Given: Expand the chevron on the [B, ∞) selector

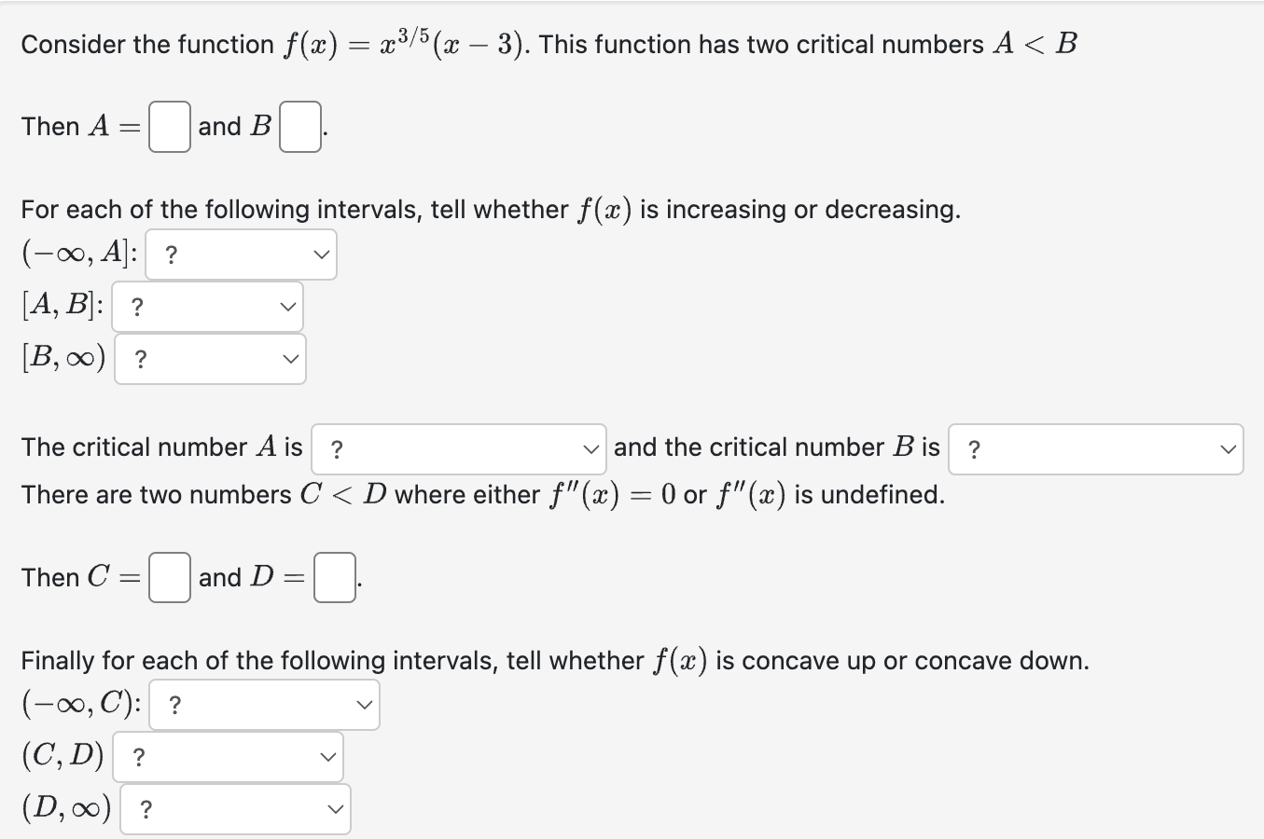Looking at the screenshot, I should click(x=290, y=358).
